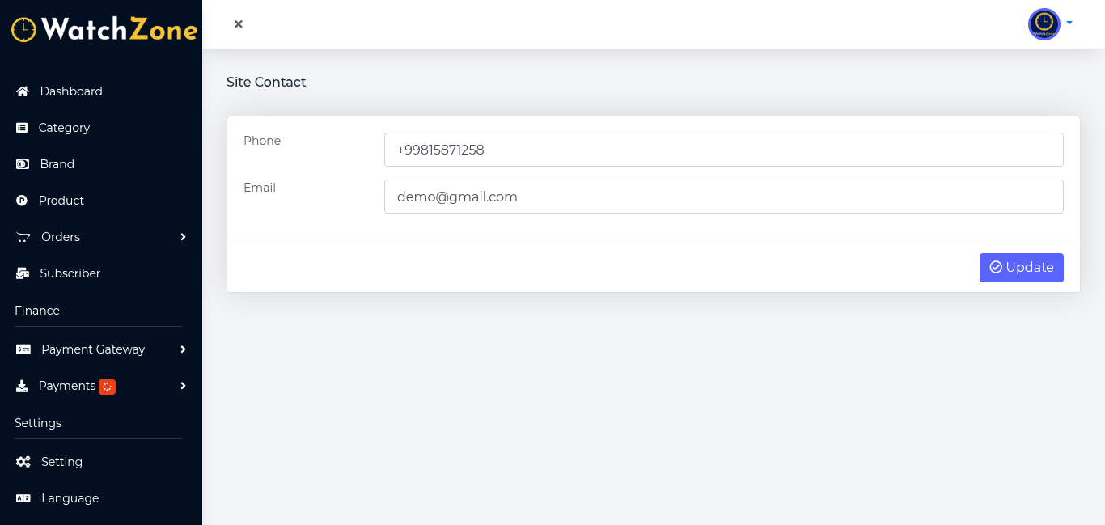Click the Language icon in sidebar
Screen dimensions: 1105x525
23,498
